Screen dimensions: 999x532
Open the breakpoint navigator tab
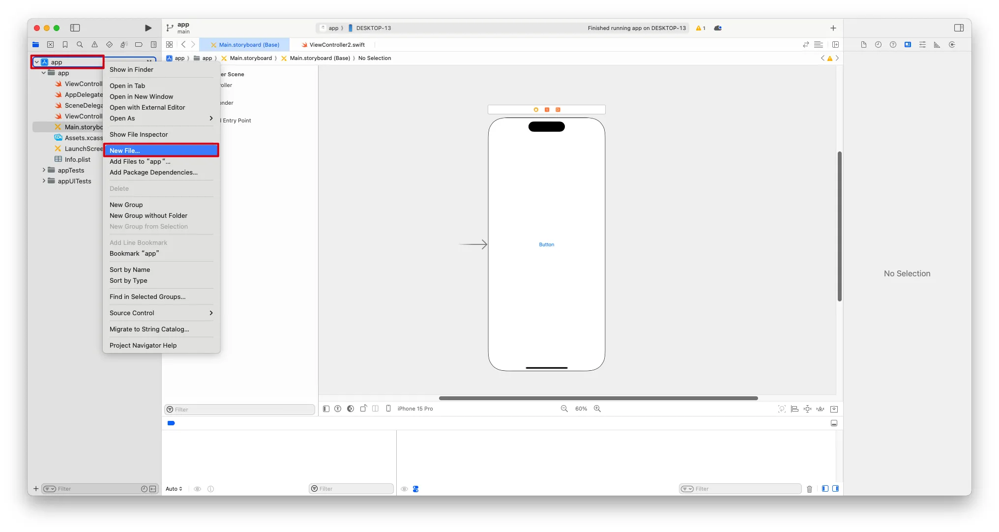point(139,45)
